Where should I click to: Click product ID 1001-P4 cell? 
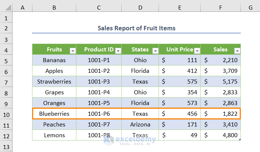click(99, 92)
